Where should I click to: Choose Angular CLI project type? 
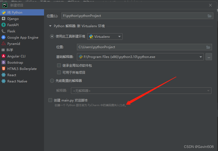(x=22, y=56)
